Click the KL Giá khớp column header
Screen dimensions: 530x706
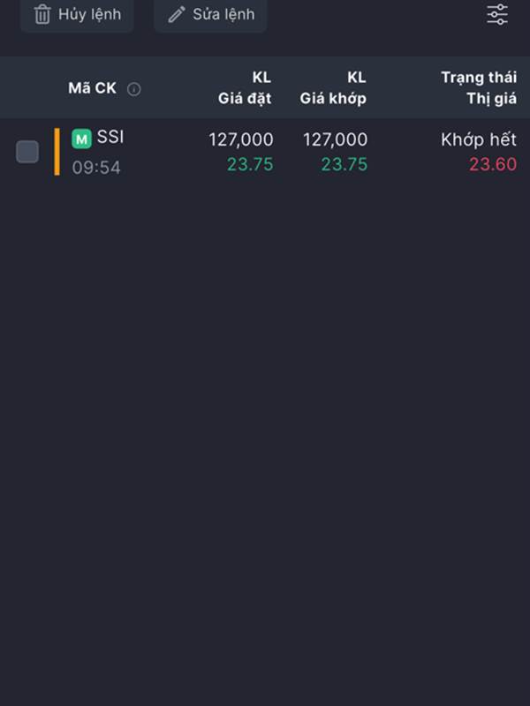pyautogui.click(x=333, y=87)
